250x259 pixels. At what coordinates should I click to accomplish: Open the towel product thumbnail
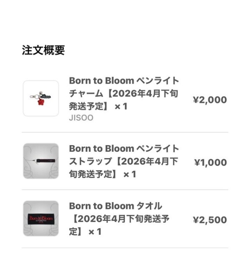click(x=41, y=218)
